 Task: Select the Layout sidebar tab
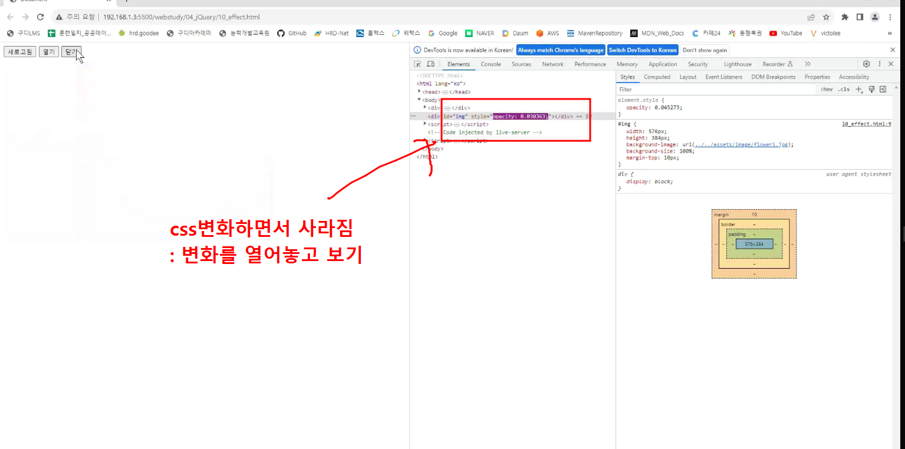click(x=687, y=77)
